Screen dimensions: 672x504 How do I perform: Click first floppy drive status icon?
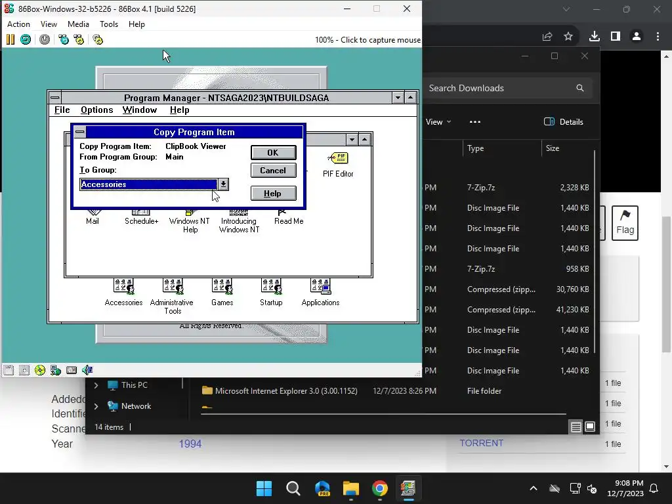tap(9, 370)
